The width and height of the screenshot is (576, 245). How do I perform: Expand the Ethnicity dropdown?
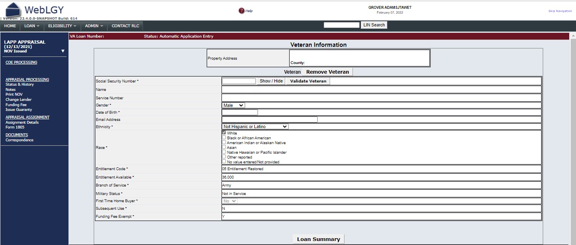coord(255,127)
